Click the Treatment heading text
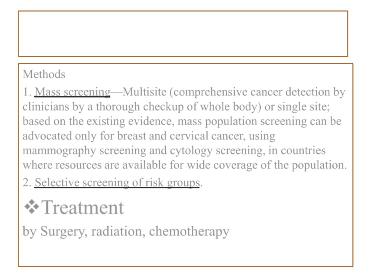The width and height of the screenshot is (366, 274). click(82, 207)
